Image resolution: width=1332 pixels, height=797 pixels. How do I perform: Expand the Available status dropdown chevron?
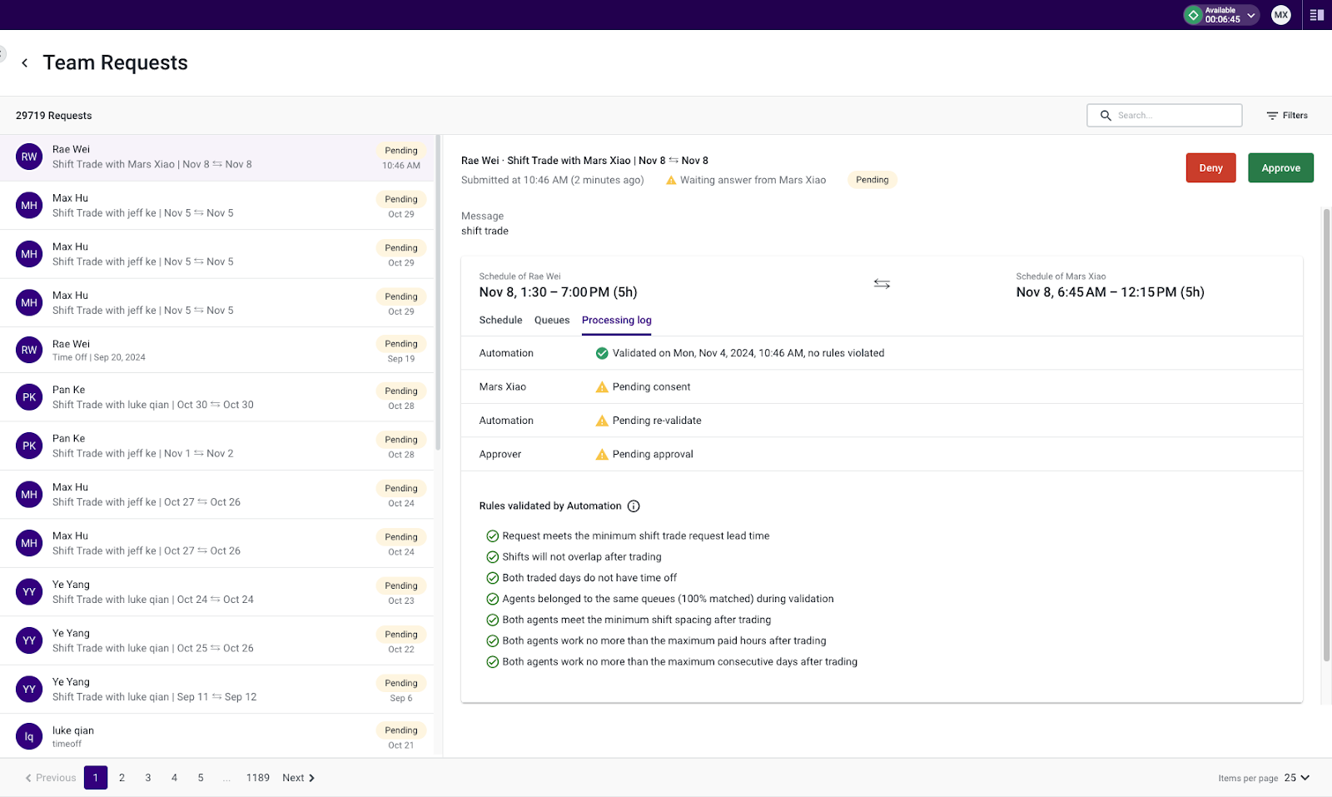(x=1250, y=15)
